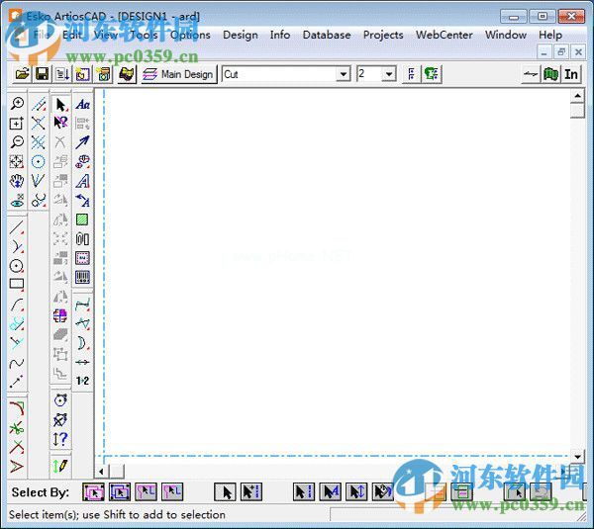The width and height of the screenshot is (594, 529).
Task: Open file with the folder icon
Action: (x=22, y=74)
